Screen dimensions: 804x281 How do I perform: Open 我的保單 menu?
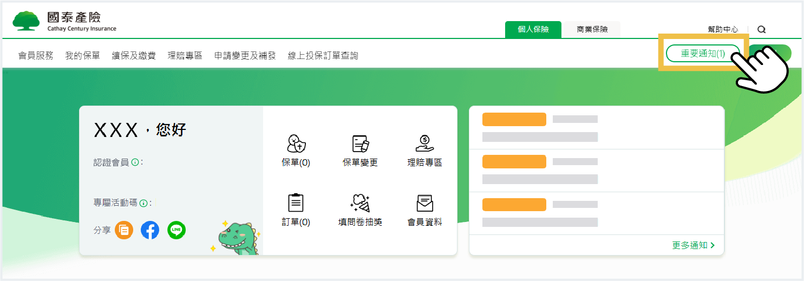pos(83,55)
